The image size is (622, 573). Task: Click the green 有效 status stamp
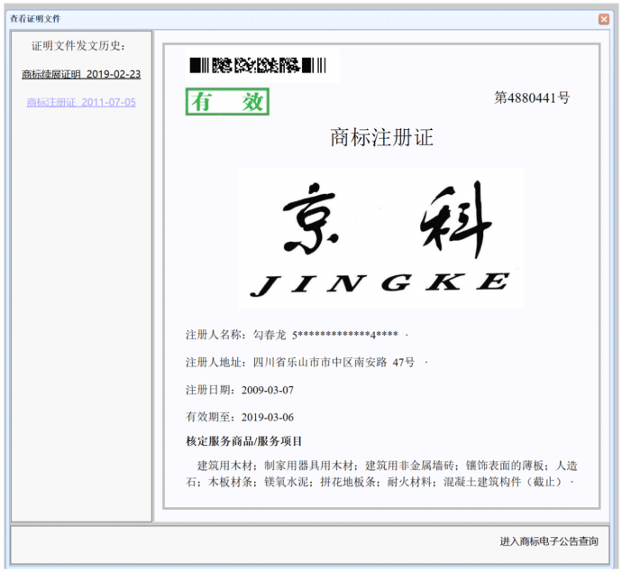click(x=227, y=102)
